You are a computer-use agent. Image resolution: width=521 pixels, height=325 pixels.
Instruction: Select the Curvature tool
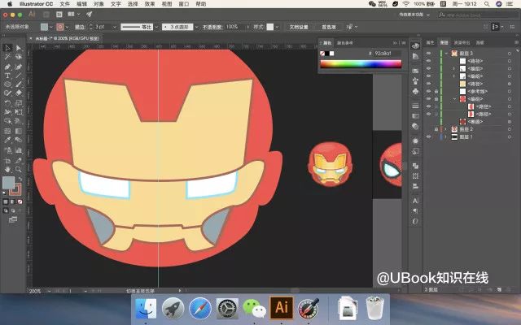18,67
